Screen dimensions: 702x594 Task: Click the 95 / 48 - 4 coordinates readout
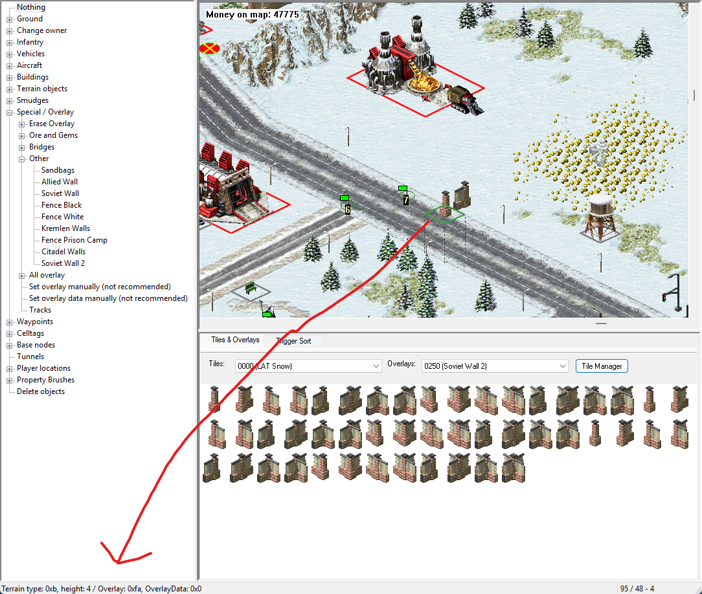coord(637,589)
